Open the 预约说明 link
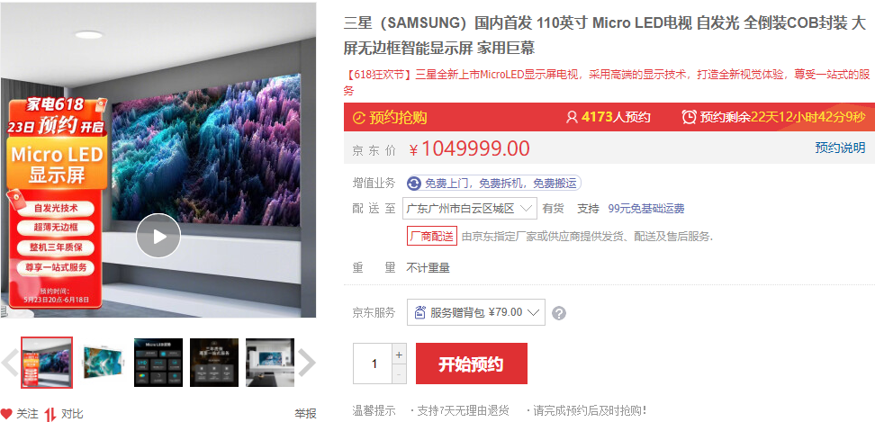Viewport: 875px width, 422px height. [x=840, y=148]
